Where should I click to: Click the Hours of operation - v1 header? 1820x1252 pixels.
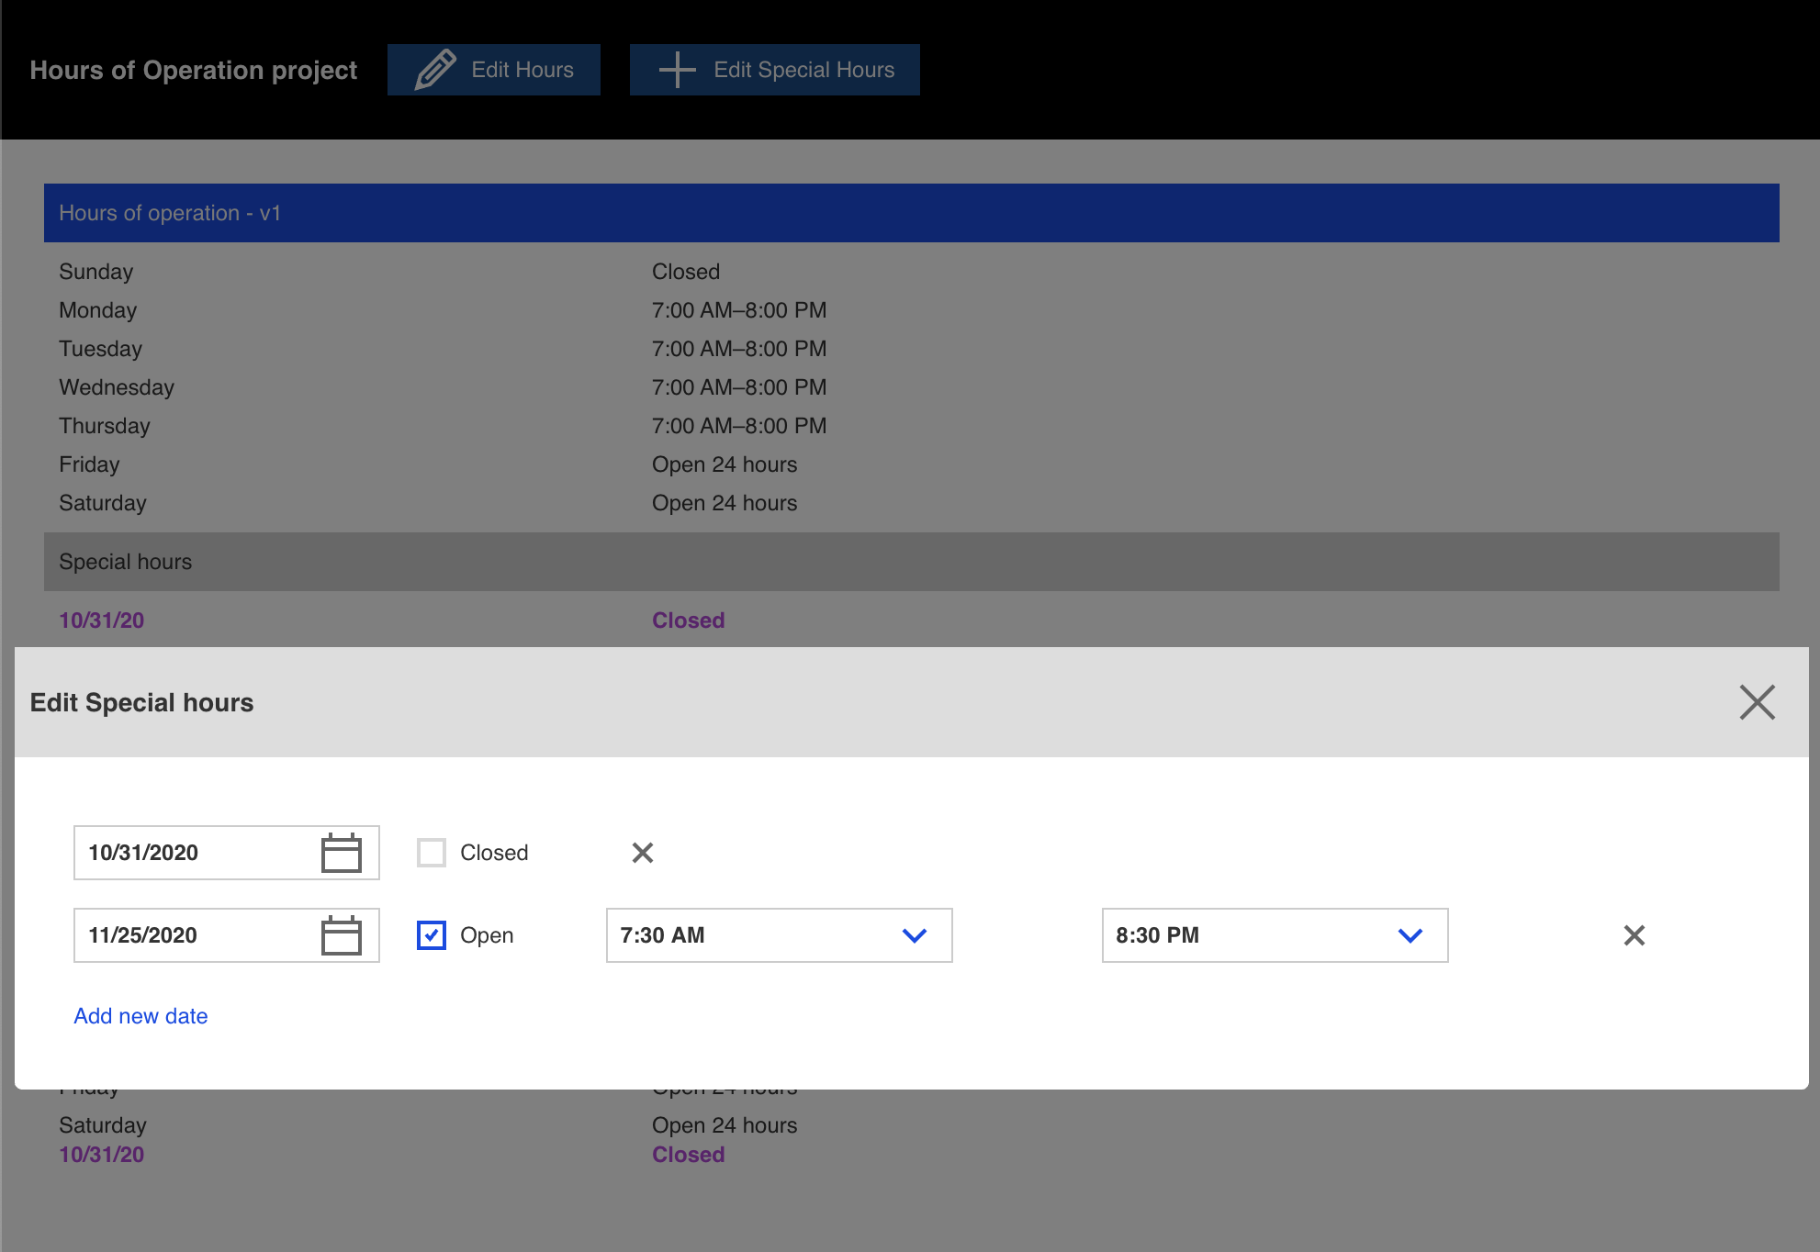pos(911,213)
